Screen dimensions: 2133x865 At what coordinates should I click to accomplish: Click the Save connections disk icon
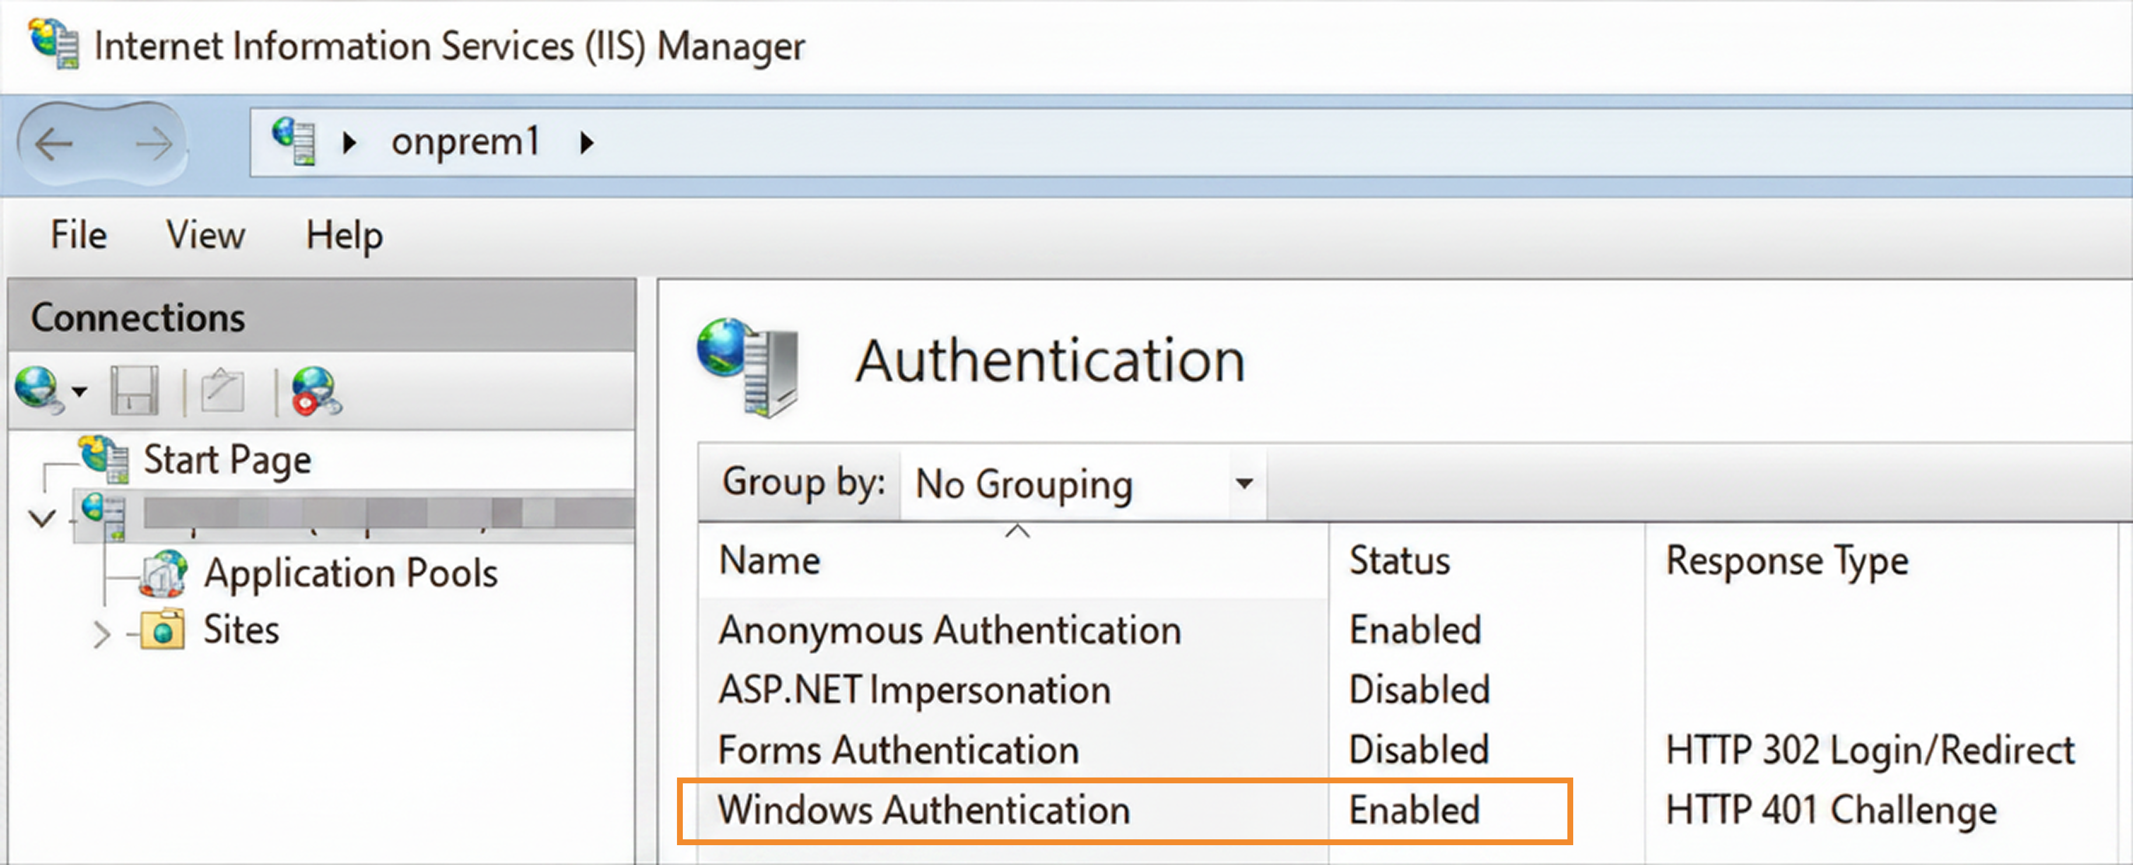coord(134,390)
